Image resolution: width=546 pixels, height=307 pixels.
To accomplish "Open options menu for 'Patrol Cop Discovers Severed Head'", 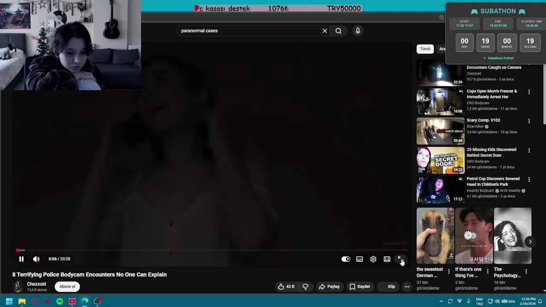I will click(529, 180).
